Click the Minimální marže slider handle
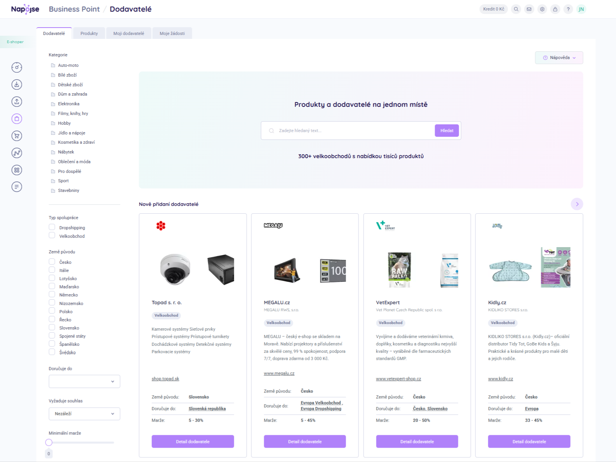Viewport: 616px width, 462px height. (x=49, y=442)
